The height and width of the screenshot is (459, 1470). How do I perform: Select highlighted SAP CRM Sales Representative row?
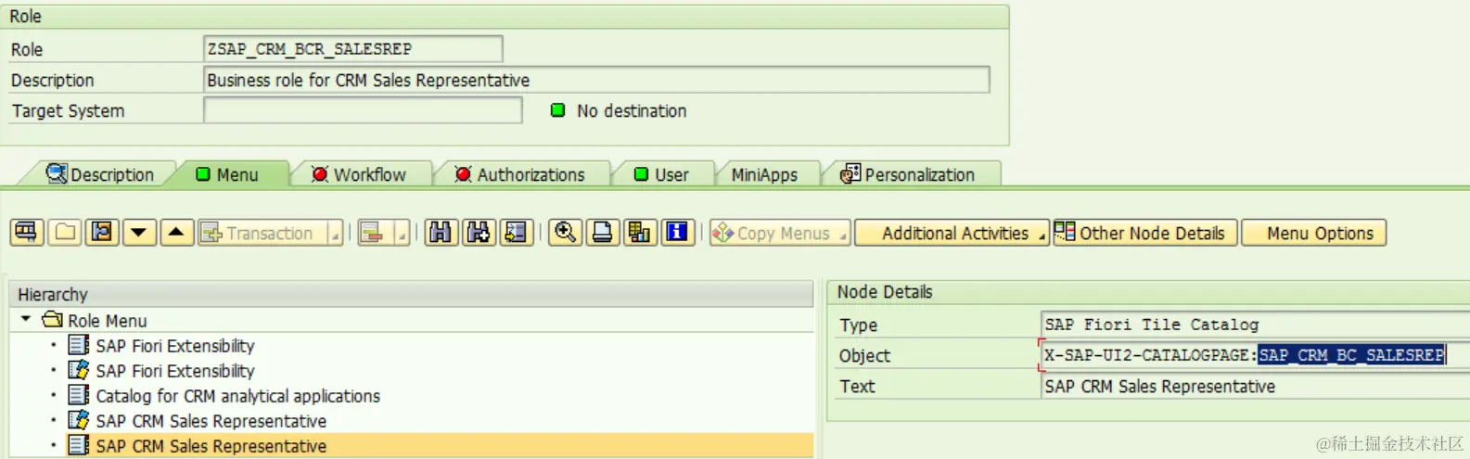point(412,446)
